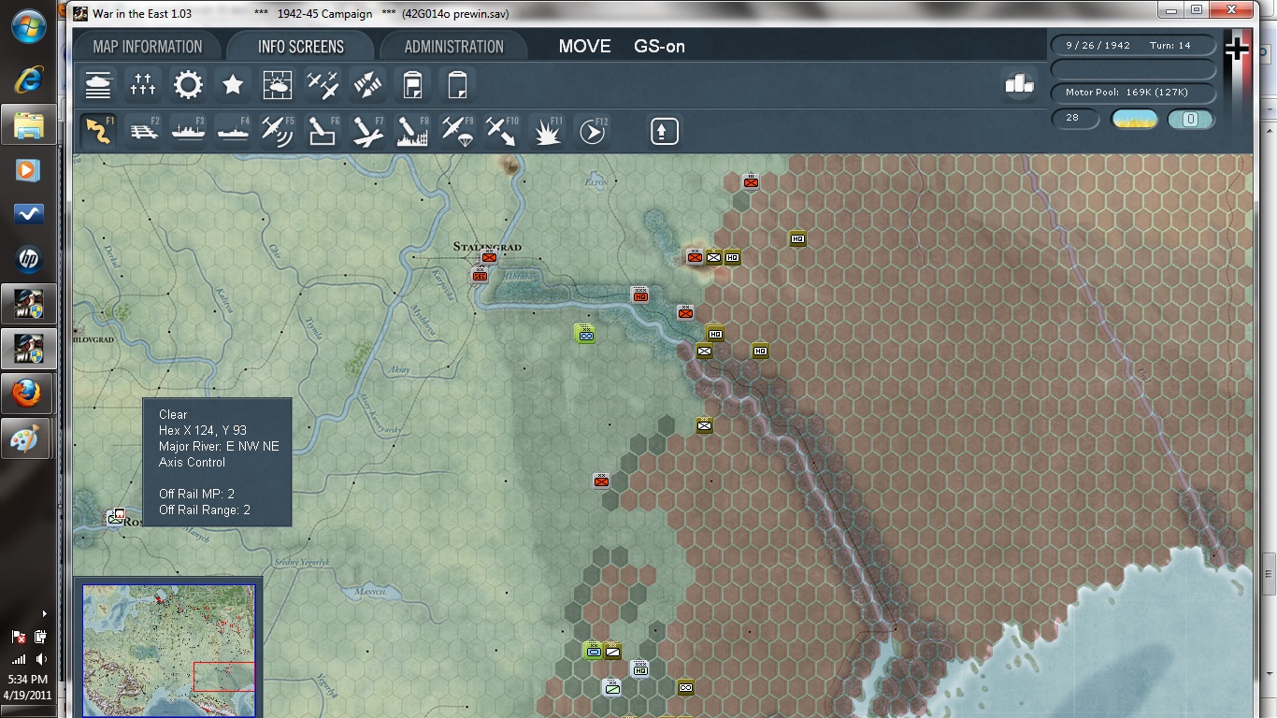The width and height of the screenshot is (1277, 718).
Task: Click the minimap overview thumbnail
Action: (168, 651)
